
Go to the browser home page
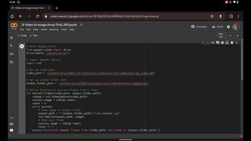pos(12,16)
